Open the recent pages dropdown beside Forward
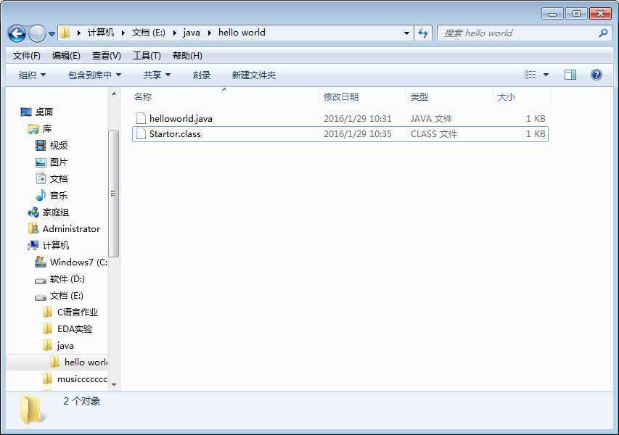Viewport: 619px width, 435px height. pyautogui.click(x=52, y=34)
